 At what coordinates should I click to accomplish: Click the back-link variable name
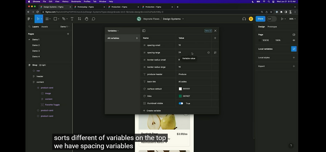point(152,82)
